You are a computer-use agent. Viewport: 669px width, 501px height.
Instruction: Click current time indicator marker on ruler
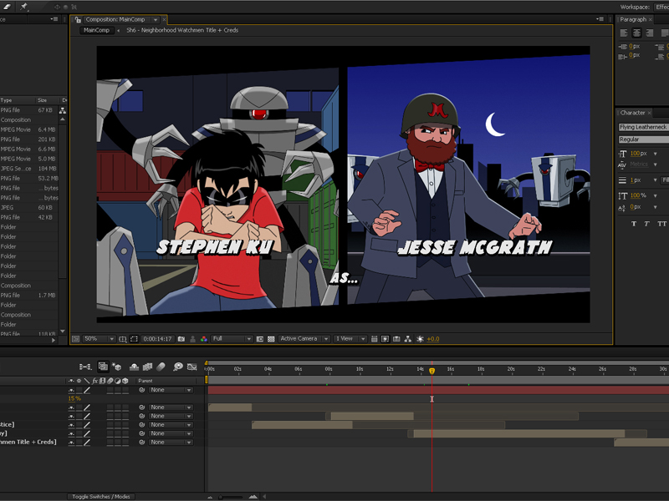point(432,371)
